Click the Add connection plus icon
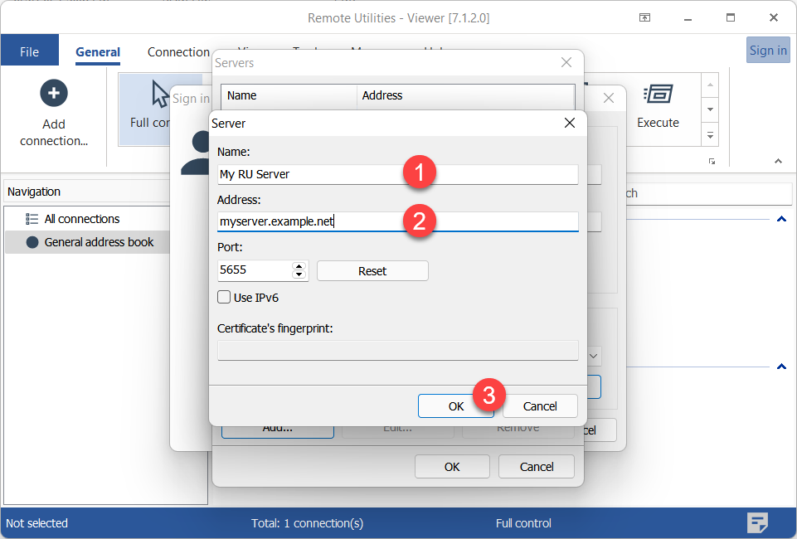 (x=54, y=93)
